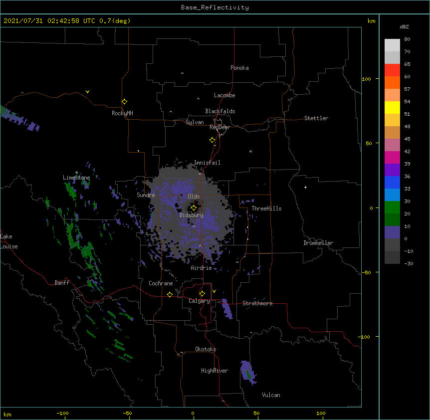This screenshot has height=420, width=430.
Task: Click the Limestone label
Action: tap(76, 178)
